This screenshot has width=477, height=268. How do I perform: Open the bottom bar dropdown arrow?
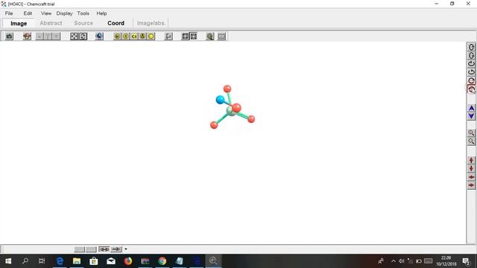click(126, 249)
